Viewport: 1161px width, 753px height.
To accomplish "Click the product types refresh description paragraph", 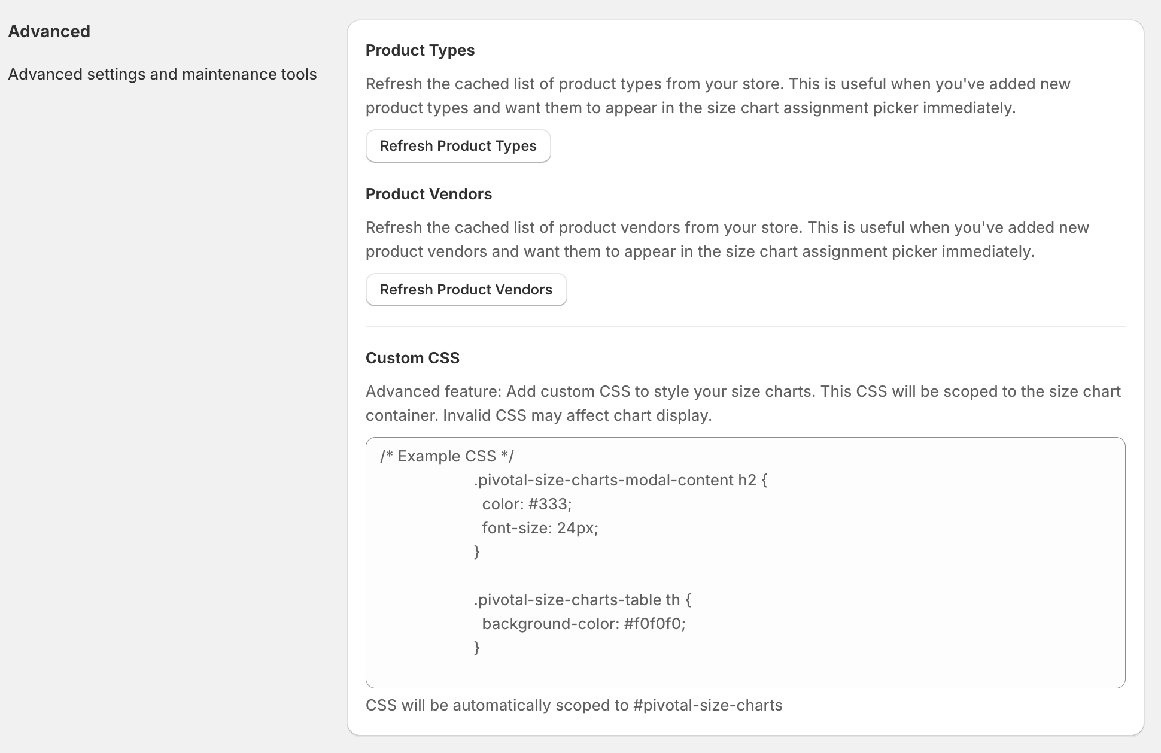I will point(718,96).
